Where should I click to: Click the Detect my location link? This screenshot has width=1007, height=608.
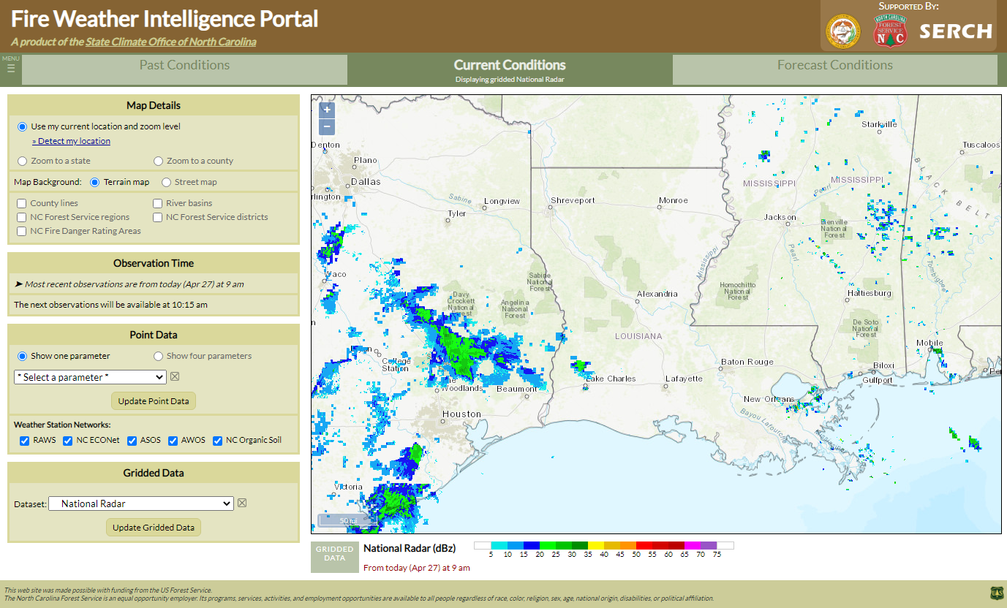click(x=71, y=140)
